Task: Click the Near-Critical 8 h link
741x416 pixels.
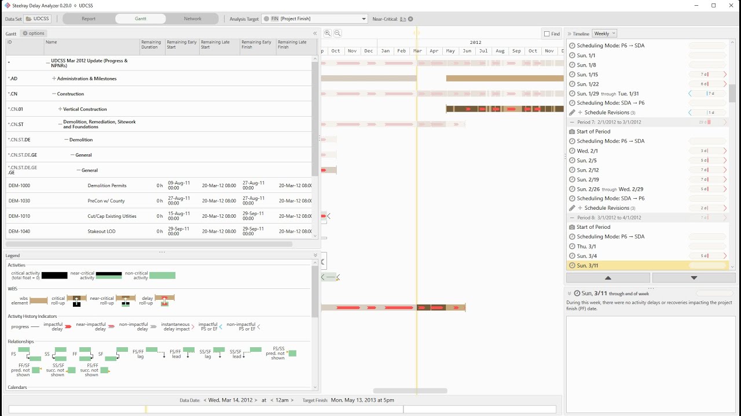Action: [x=403, y=19]
